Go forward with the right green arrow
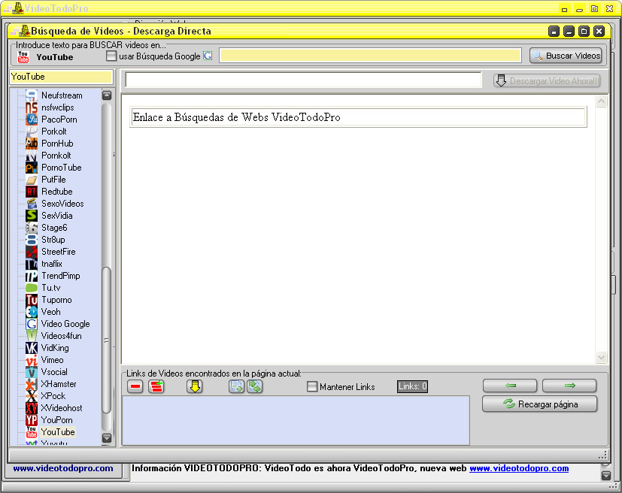The width and height of the screenshot is (622, 493). [569, 386]
